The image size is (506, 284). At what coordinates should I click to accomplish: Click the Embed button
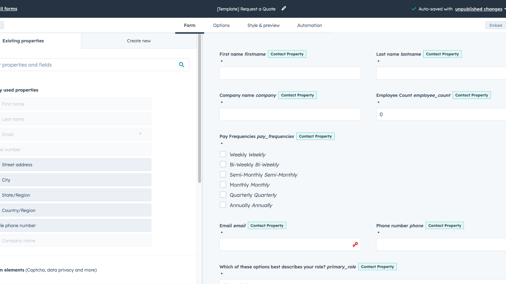[495, 25]
